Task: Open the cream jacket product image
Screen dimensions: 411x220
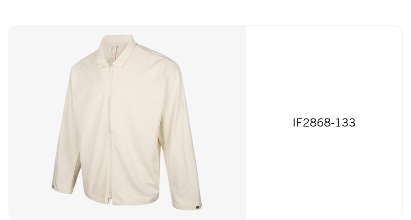Action: (x=127, y=122)
